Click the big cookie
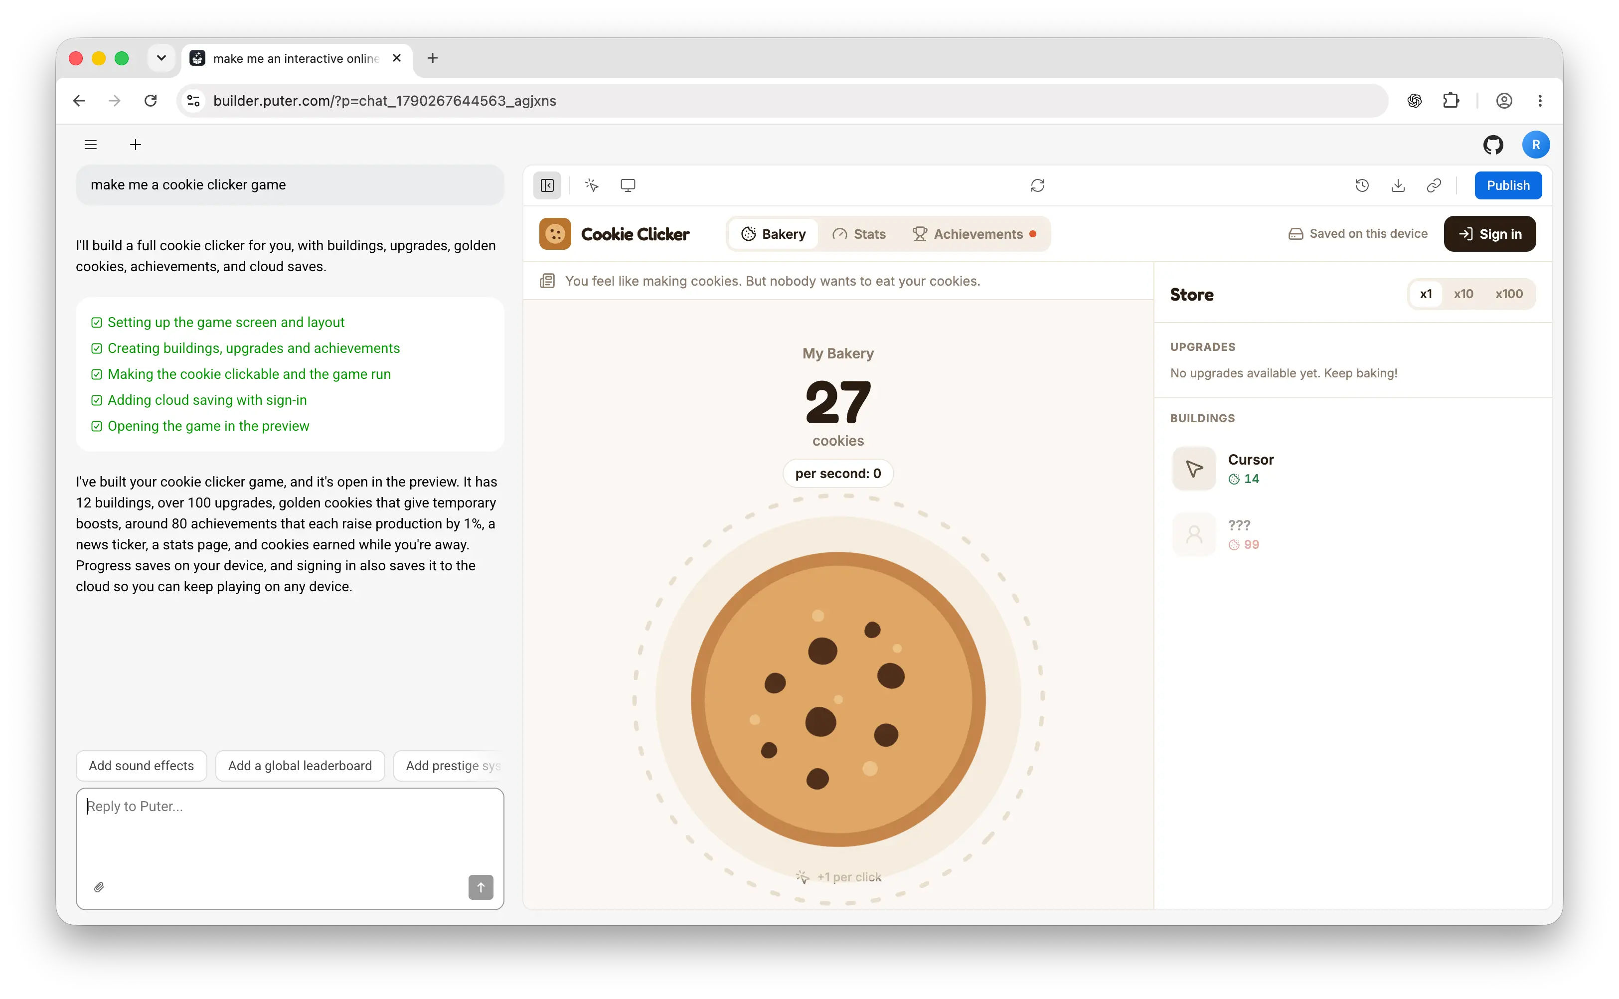 (837, 699)
